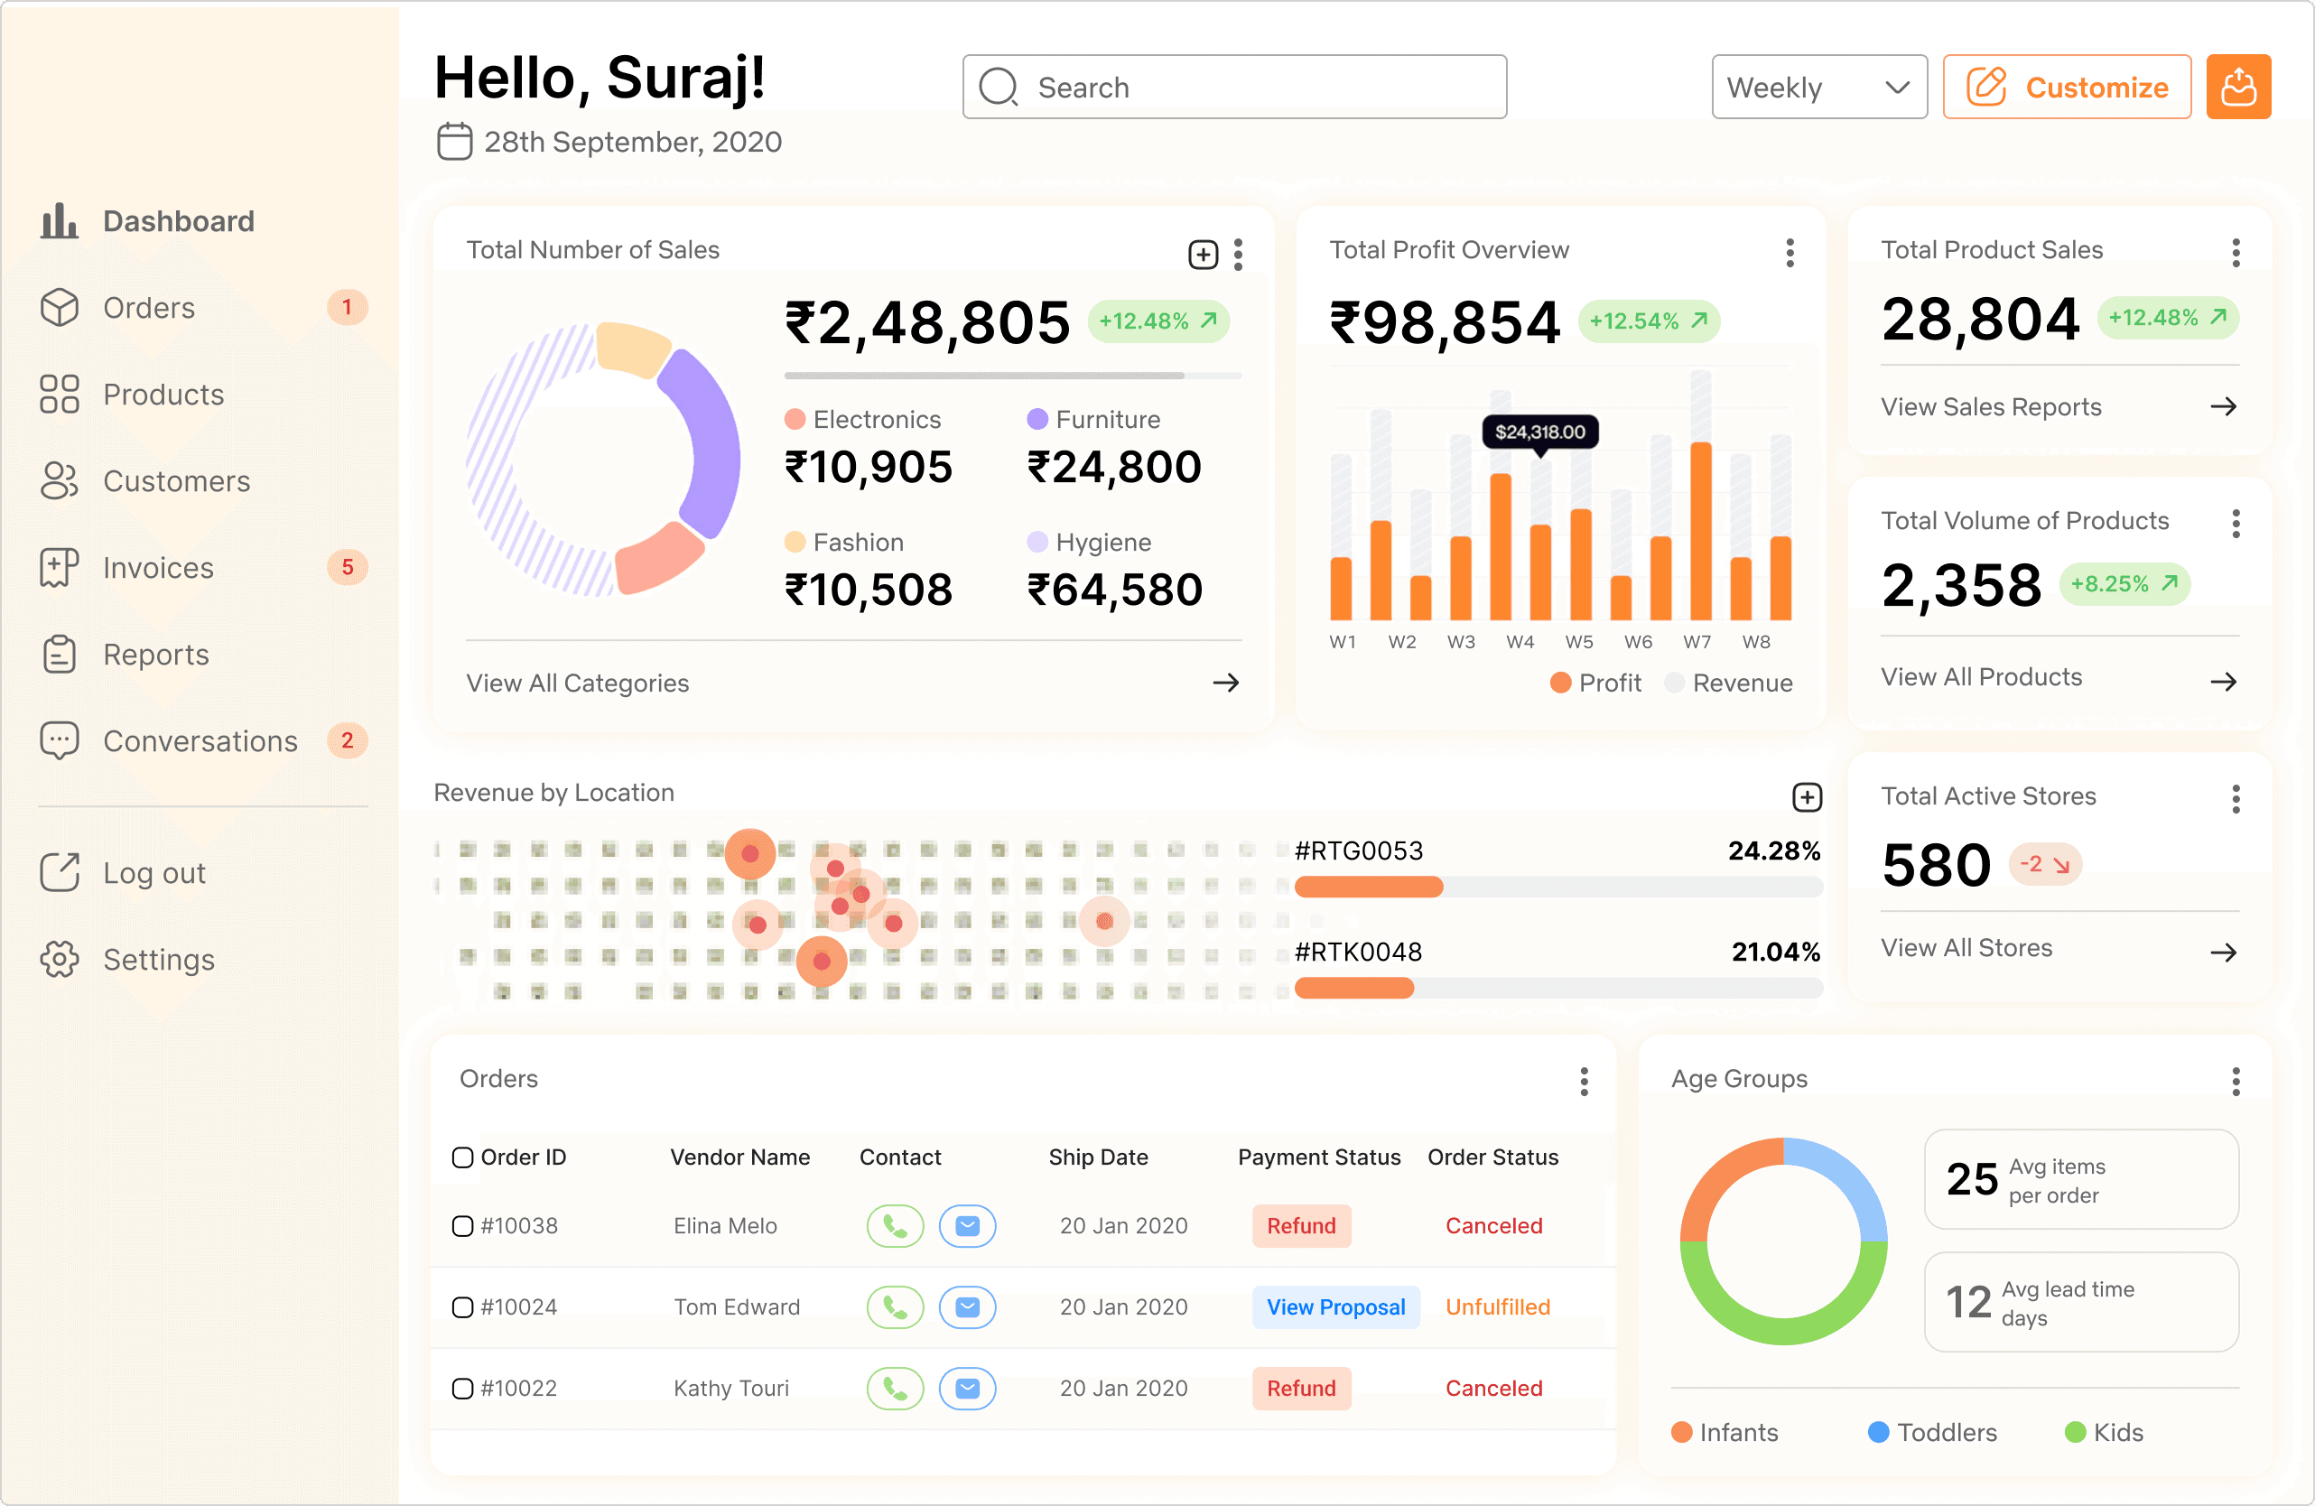Image resolution: width=2315 pixels, height=1506 pixels.
Task: Click the phone icon for Elina Melo
Action: click(x=894, y=1226)
